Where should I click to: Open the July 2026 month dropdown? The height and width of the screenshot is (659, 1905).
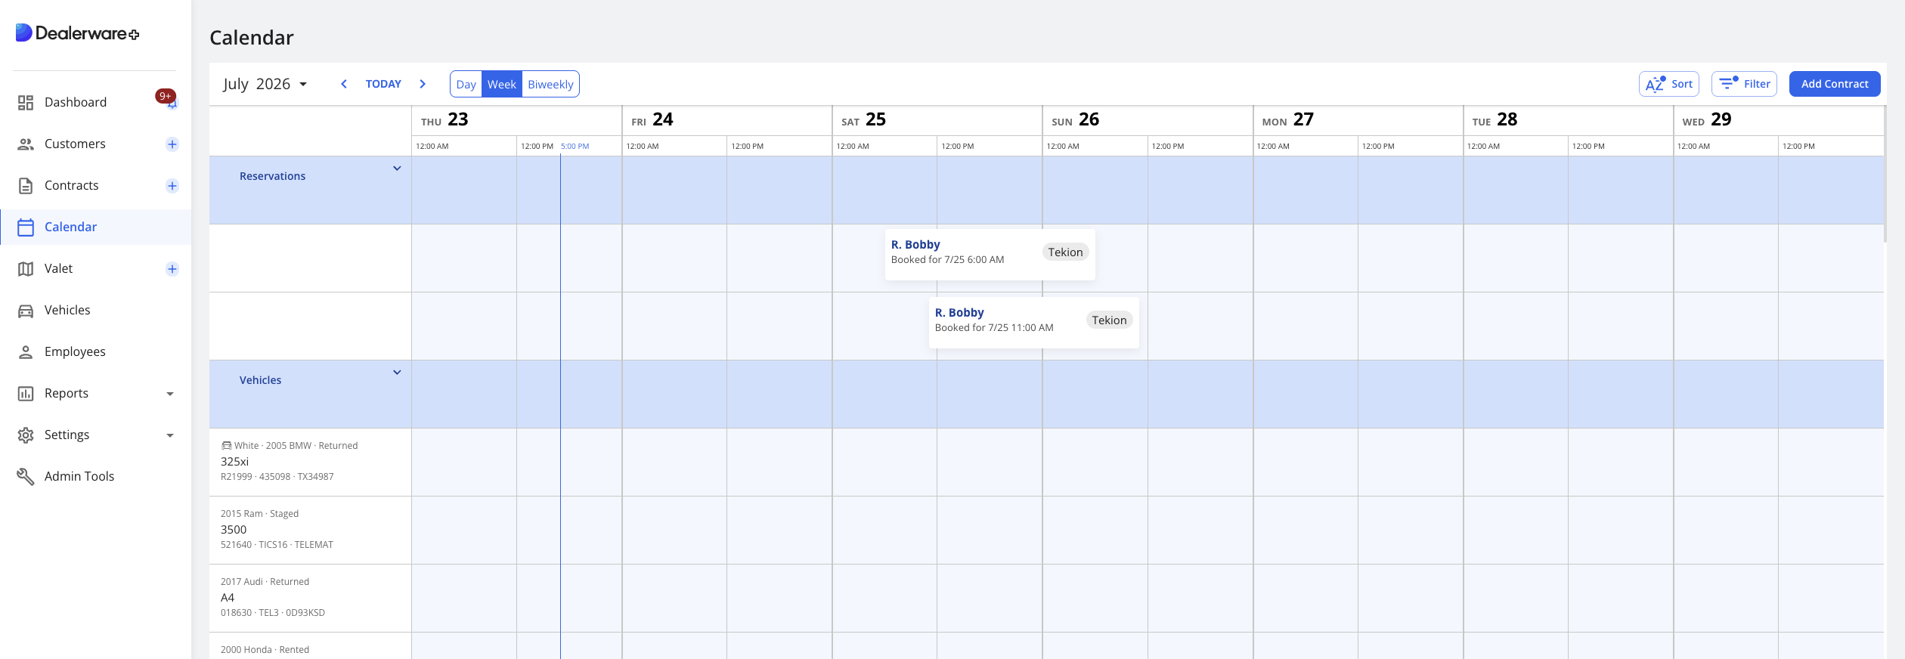265,84
